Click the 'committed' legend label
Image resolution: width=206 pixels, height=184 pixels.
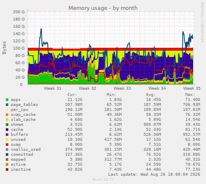coord(22,155)
